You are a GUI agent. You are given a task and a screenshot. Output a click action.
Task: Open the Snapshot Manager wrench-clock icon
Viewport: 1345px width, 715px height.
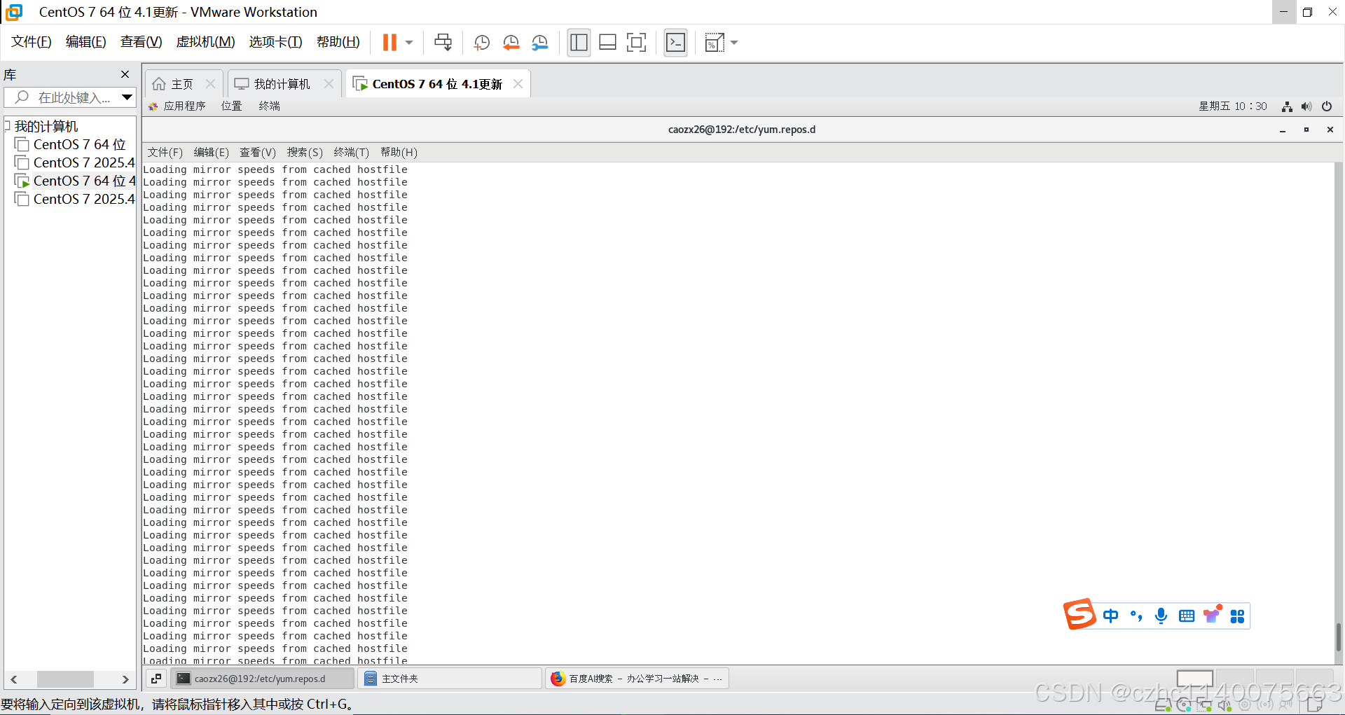(539, 43)
